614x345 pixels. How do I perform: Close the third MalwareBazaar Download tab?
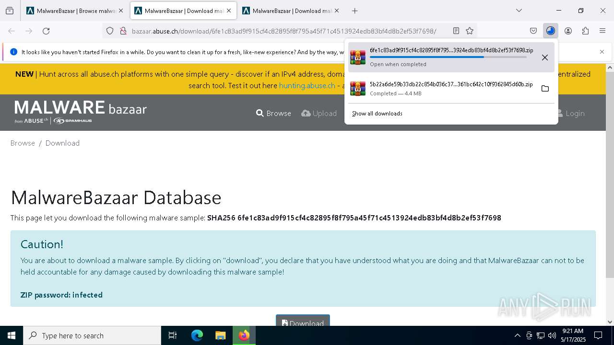point(337,11)
